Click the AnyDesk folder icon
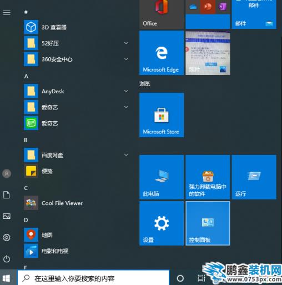This screenshot has height=285, width=282. pos(31,91)
